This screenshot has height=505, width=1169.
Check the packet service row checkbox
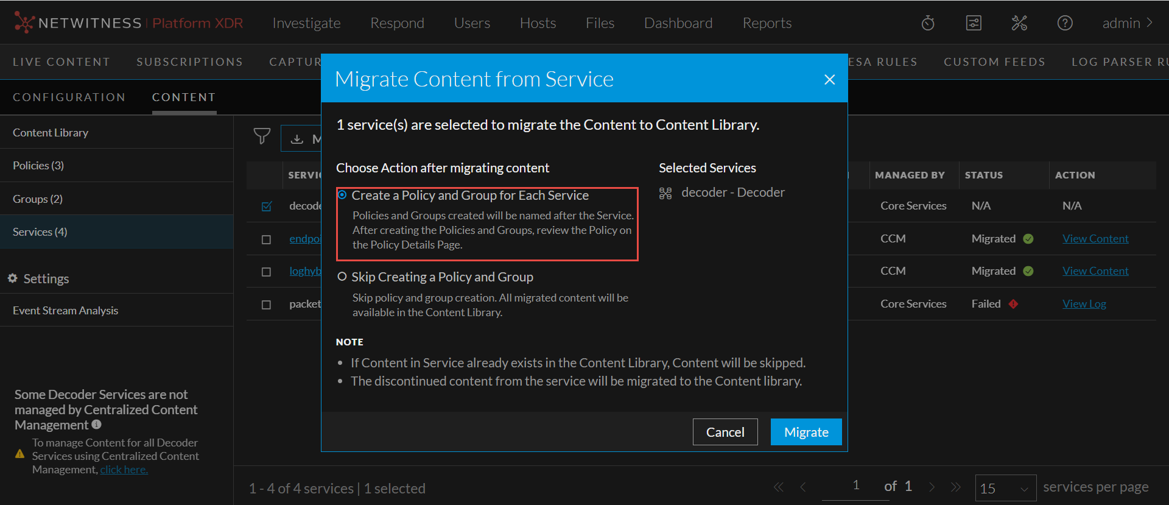pyautogui.click(x=266, y=305)
